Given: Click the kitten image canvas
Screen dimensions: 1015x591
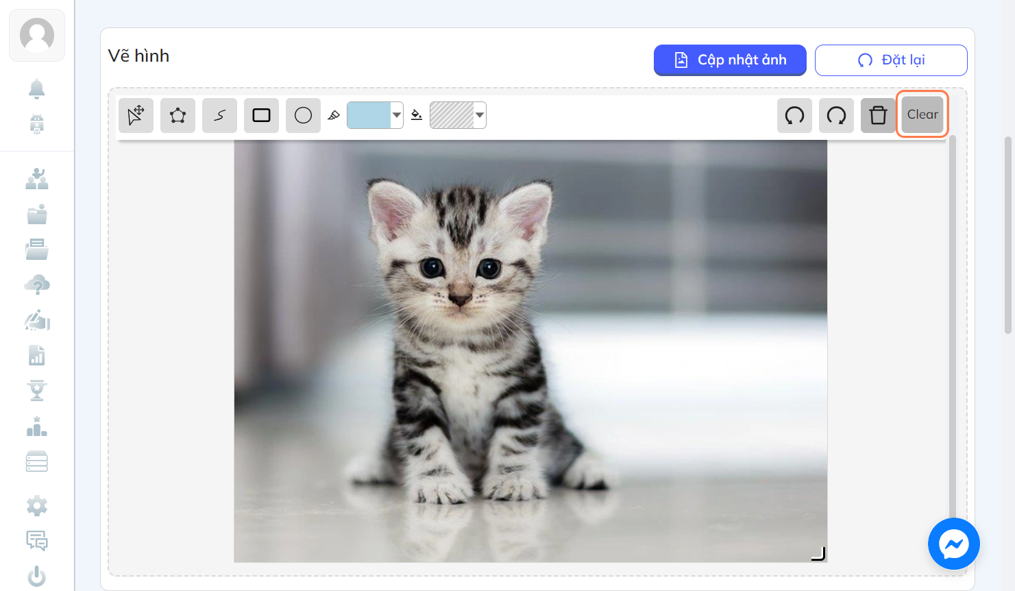Looking at the screenshot, I should point(530,351).
